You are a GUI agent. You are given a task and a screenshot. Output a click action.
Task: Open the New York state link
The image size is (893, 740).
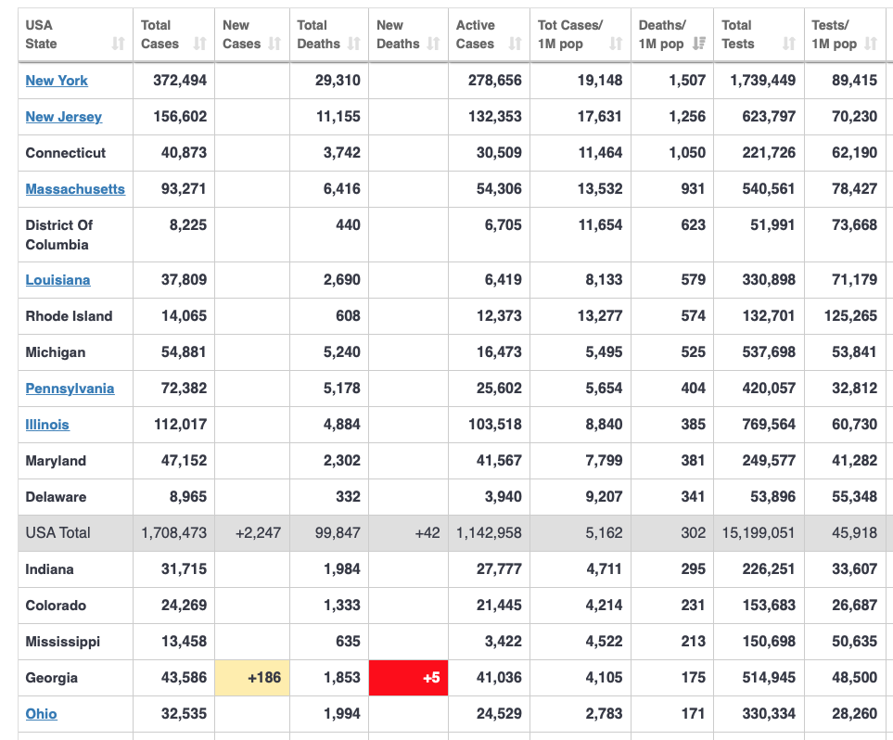(57, 81)
